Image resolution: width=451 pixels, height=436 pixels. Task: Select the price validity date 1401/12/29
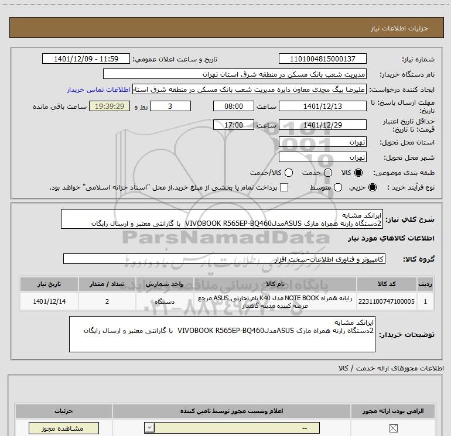[x=322, y=125]
